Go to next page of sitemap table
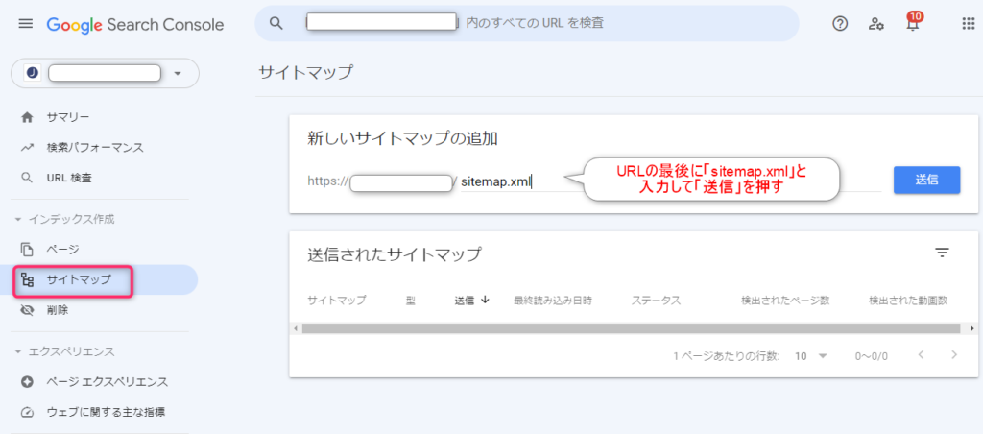This screenshot has height=434, width=983. (954, 355)
